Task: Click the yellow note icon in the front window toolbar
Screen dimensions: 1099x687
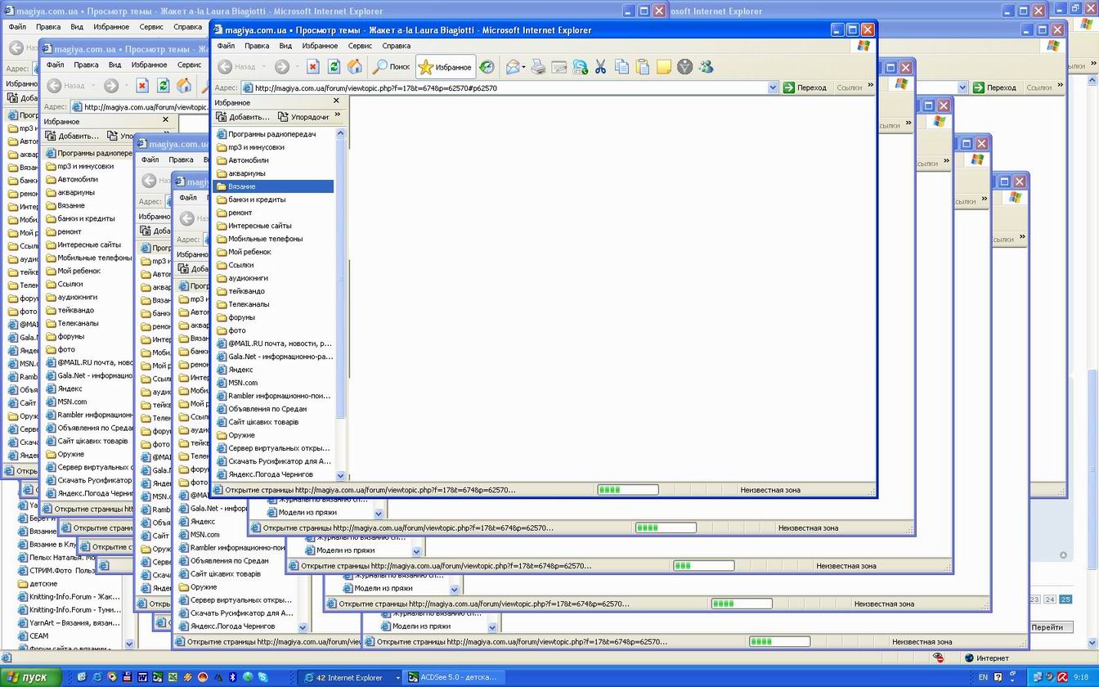Action: (x=664, y=67)
